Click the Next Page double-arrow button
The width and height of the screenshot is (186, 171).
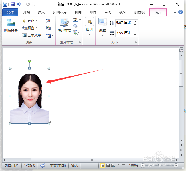click(181, 155)
